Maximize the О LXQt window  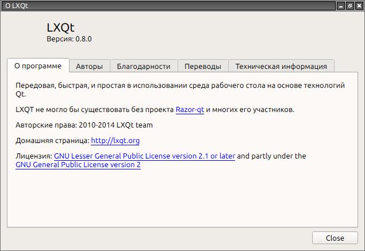(x=350, y=6)
